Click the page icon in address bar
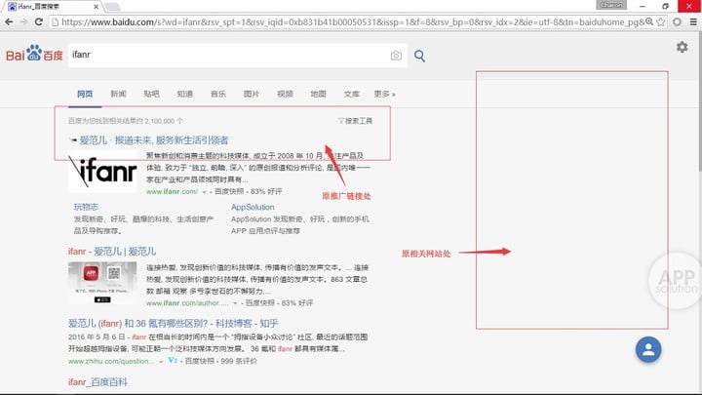 (x=55, y=21)
